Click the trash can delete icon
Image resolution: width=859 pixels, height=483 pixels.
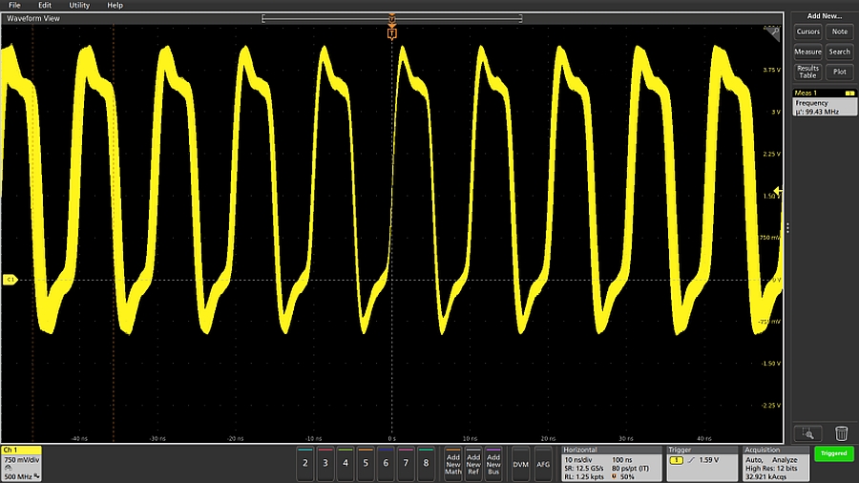[841, 433]
